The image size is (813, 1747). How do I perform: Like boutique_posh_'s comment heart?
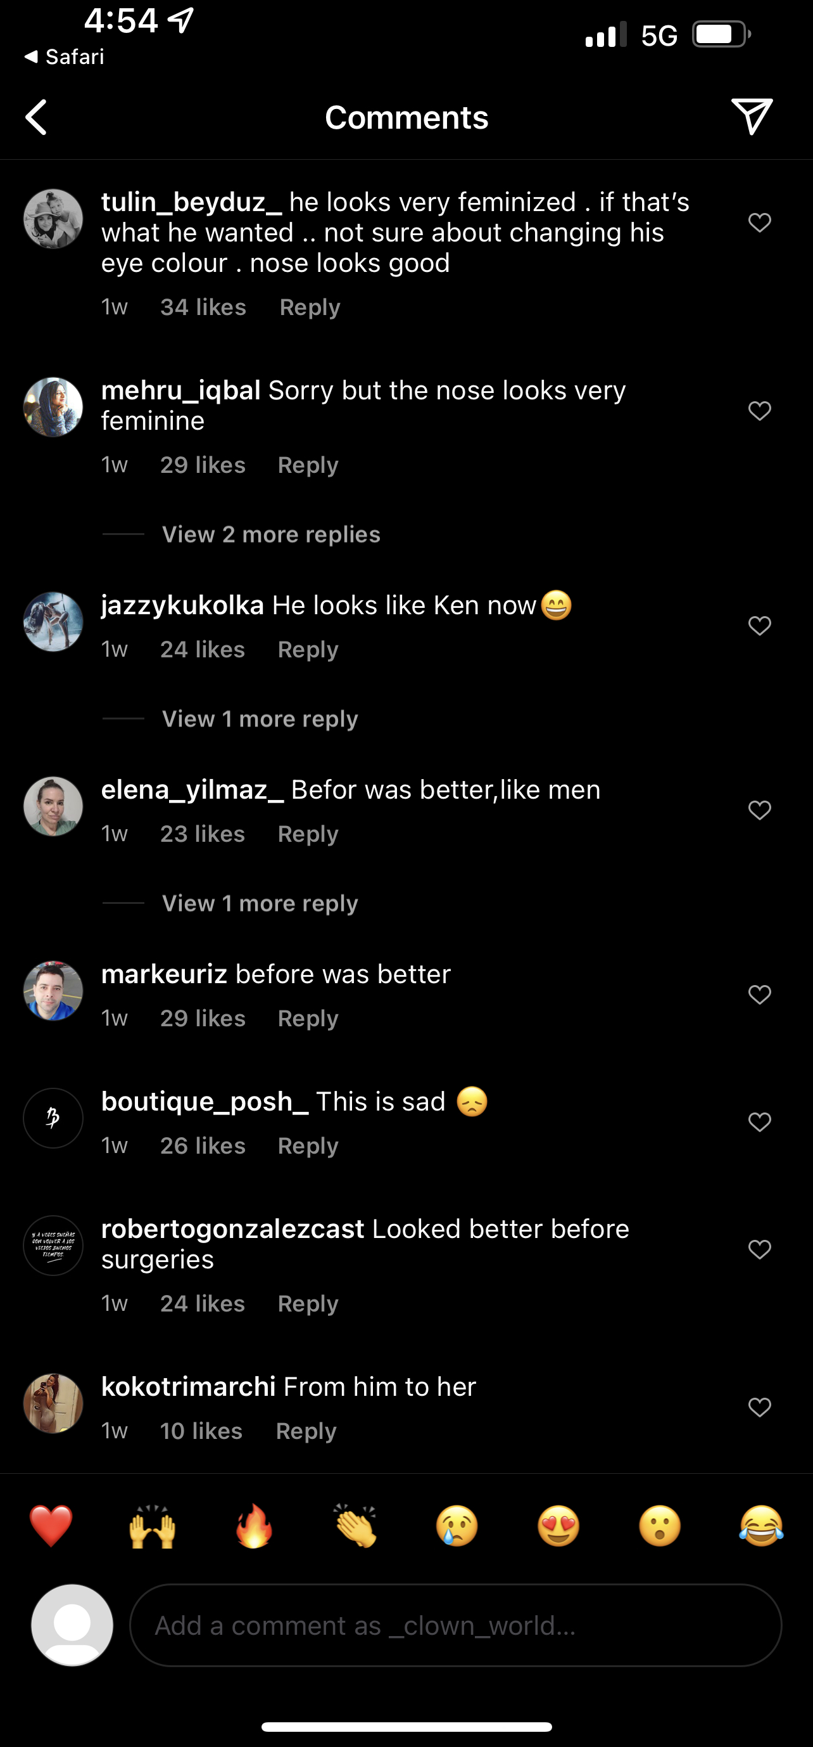coord(759,1122)
